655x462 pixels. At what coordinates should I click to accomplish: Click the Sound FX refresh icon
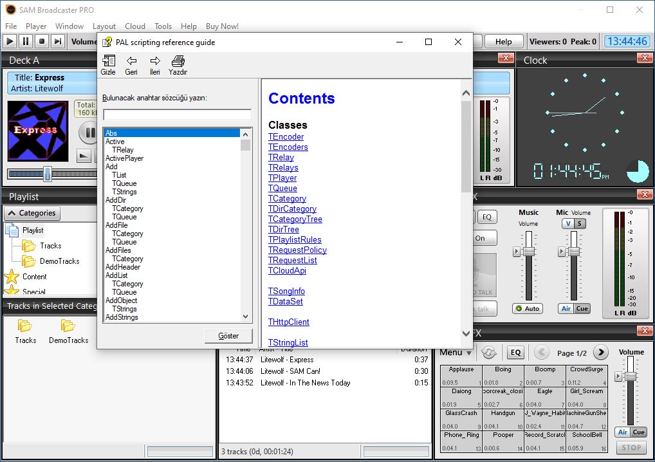489,353
